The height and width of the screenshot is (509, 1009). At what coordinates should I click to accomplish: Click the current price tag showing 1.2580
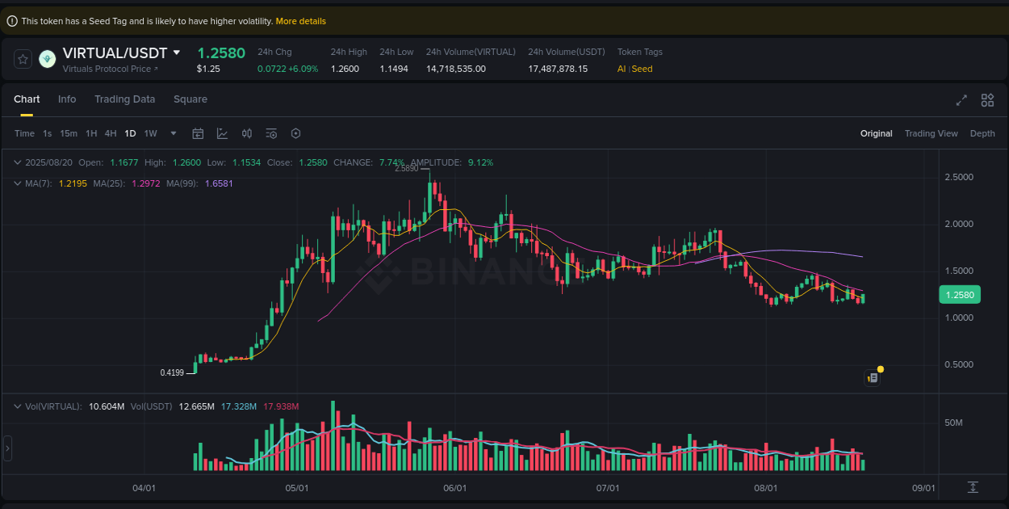pyautogui.click(x=959, y=295)
